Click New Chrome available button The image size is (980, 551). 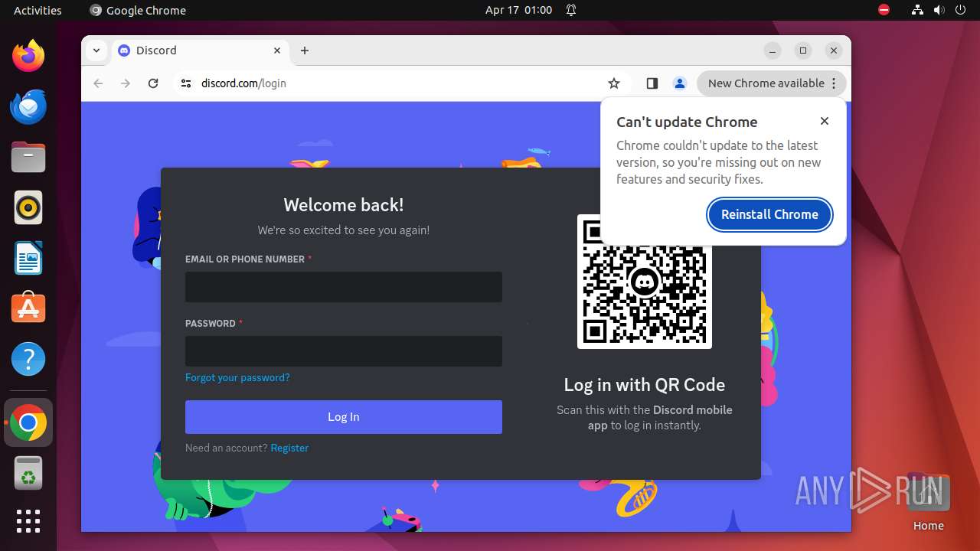[772, 83]
